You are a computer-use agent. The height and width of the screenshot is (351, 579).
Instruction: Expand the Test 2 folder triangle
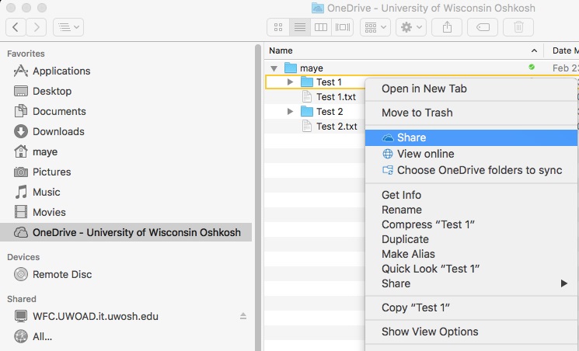click(290, 112)
